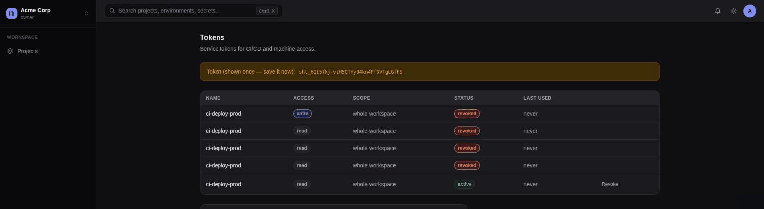Focus the search projects, environments, secrets field
The height and width of the screenshot is (209, 764).
coord(193,11)
